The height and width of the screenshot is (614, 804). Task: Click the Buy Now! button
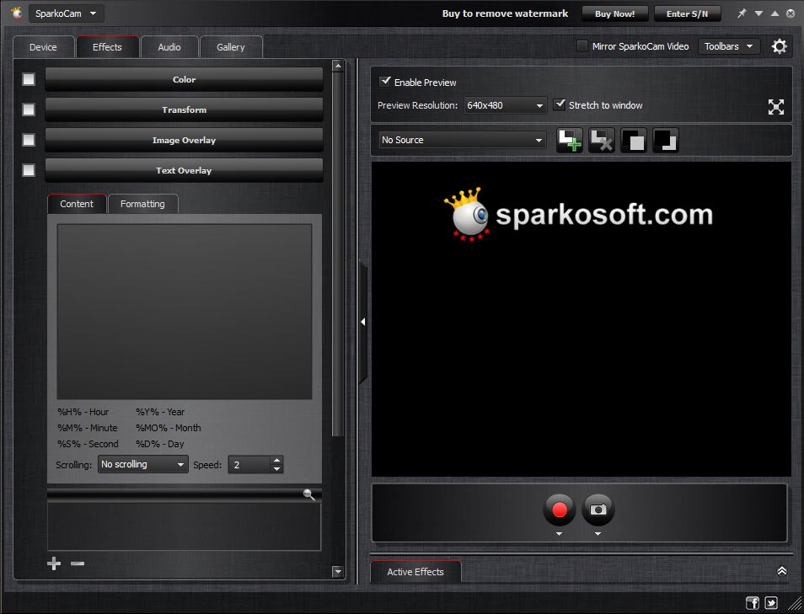tap(614, 13)
